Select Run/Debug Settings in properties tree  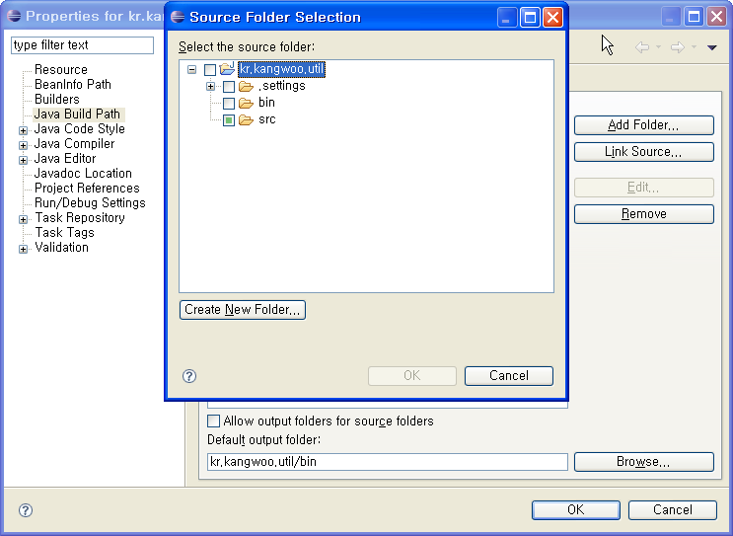pyautogui.click(x=90, y=203)
